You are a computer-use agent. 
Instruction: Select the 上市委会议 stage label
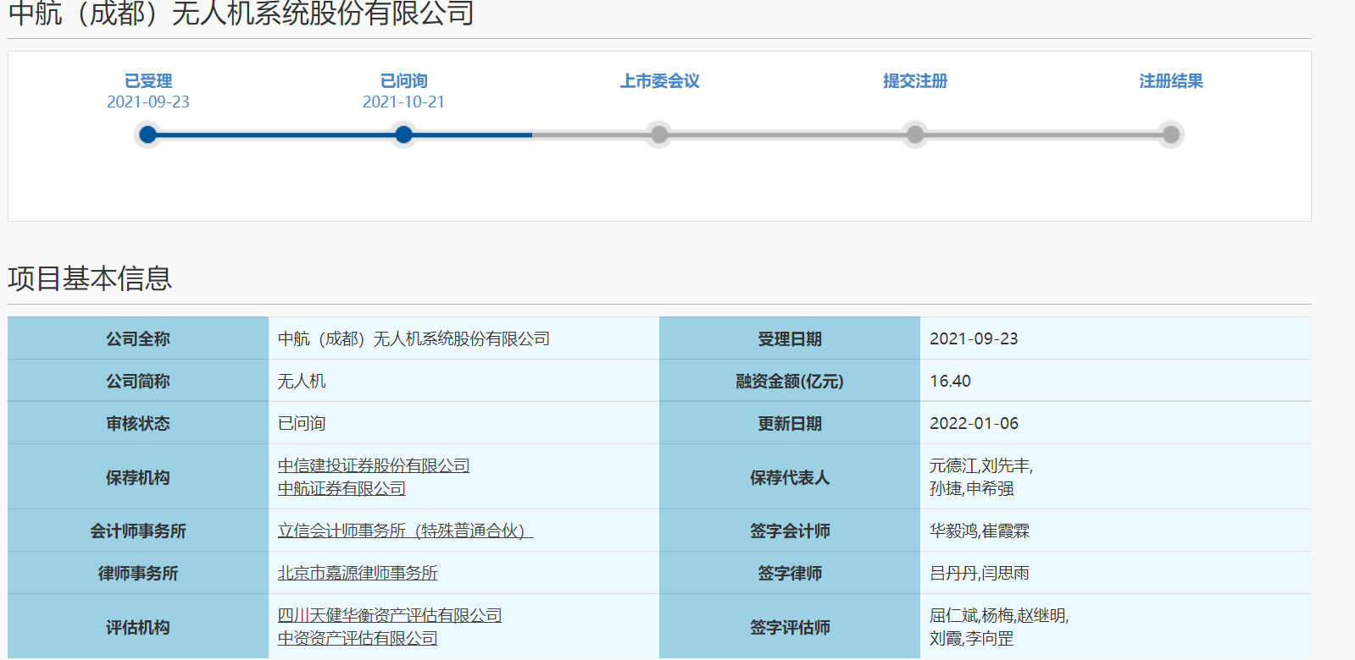pos(659,81)
